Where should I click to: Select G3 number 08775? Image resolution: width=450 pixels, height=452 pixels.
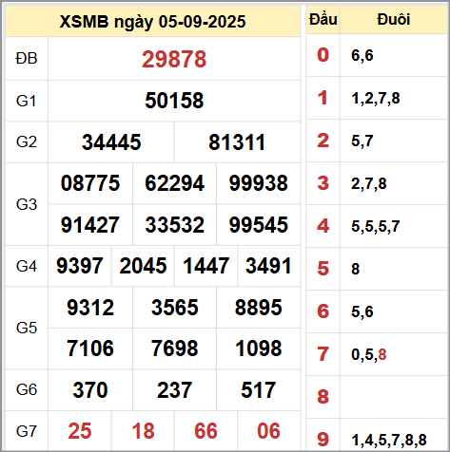click(x=90, y=183)
